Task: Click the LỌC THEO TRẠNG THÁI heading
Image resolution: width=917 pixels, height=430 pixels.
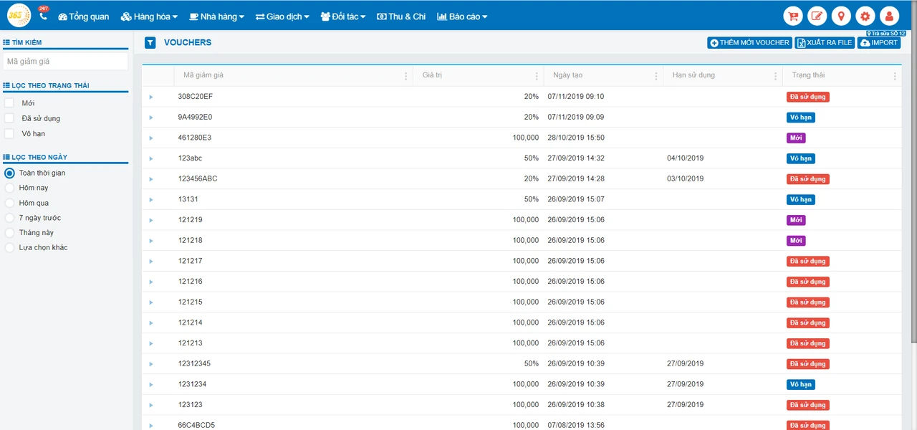Action: pos(50,86)
